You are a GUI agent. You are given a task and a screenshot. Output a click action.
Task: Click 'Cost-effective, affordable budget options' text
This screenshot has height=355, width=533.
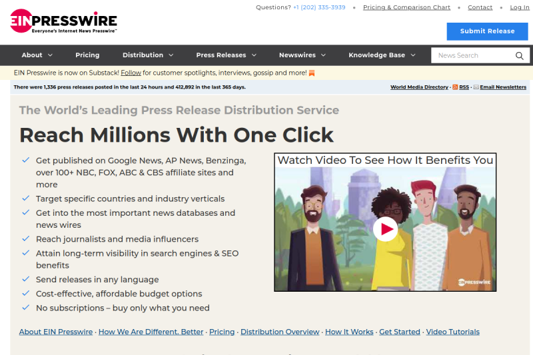(x=119, y=294)
